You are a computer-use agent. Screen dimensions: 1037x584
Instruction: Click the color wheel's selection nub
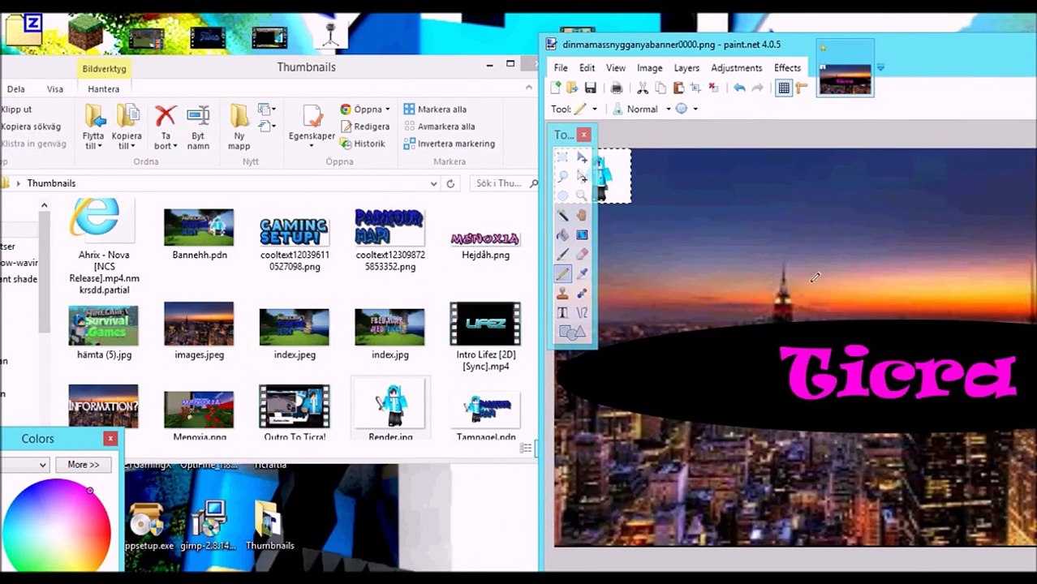coord(90,491)
